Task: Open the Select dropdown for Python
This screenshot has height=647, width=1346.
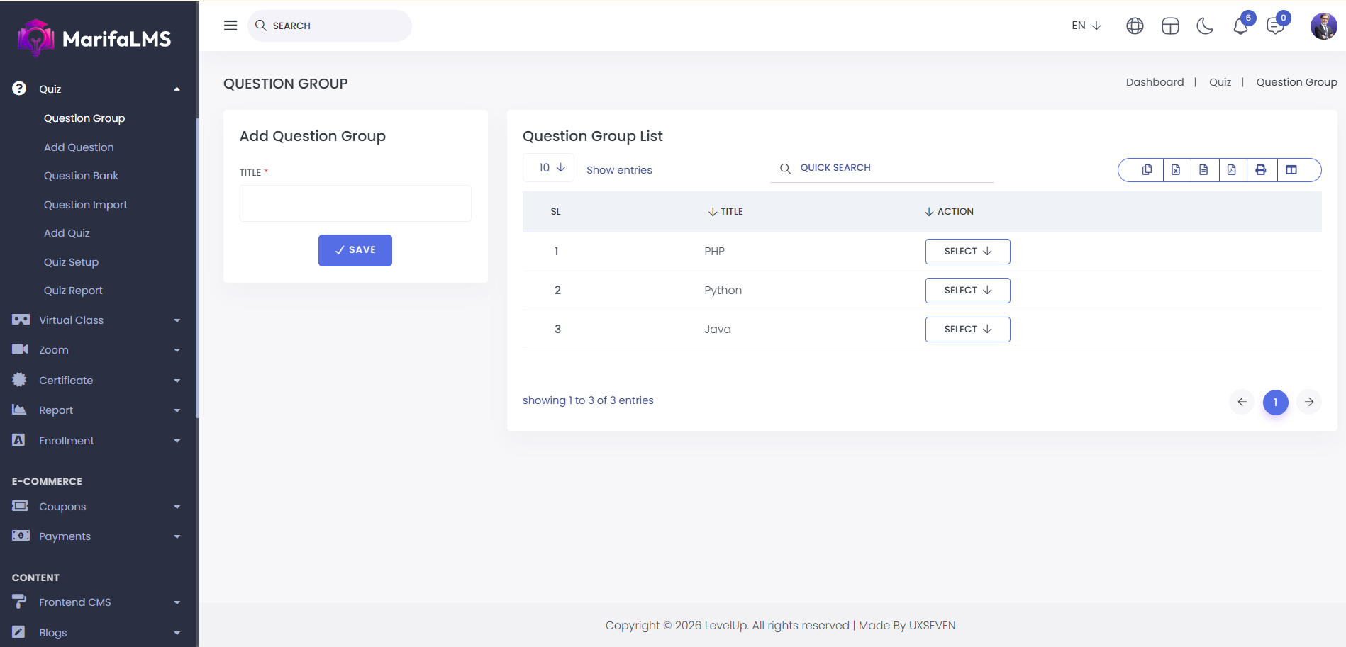Action: (x=967, y=291)
